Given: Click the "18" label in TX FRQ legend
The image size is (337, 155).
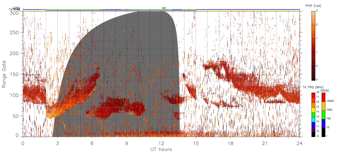Looking at the screenshot, I should [x=318, y=92].
